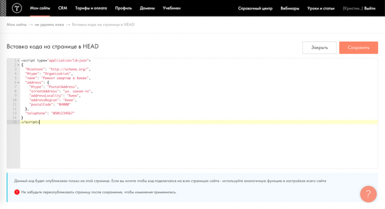Open the CRM menu item
385x209 pixels.
[62, 8]
